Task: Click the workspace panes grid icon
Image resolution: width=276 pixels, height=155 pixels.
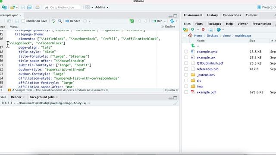Action: [x=88, y=7]
